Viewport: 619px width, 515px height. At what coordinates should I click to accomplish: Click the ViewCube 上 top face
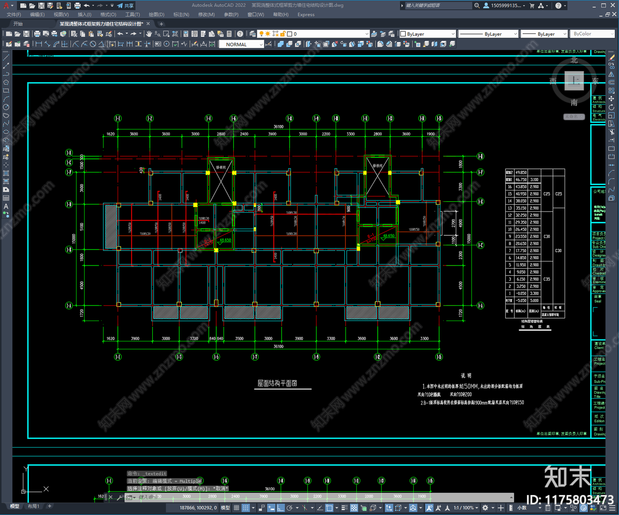tap(574, 81)
